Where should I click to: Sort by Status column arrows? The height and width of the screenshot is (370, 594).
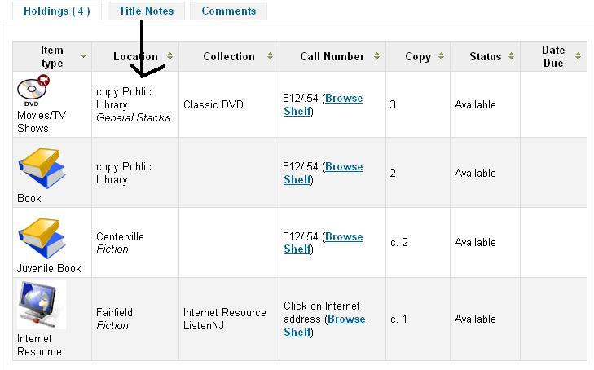pyautogui.click(x=511, y=56)
